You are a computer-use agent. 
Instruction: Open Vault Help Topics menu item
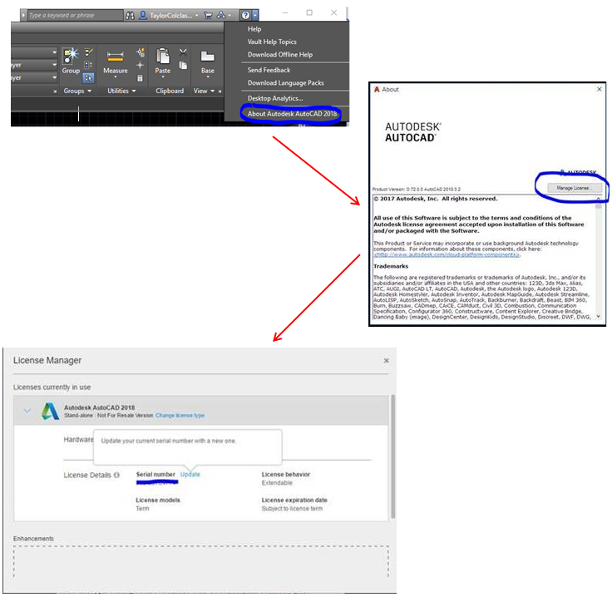(272, 42)
